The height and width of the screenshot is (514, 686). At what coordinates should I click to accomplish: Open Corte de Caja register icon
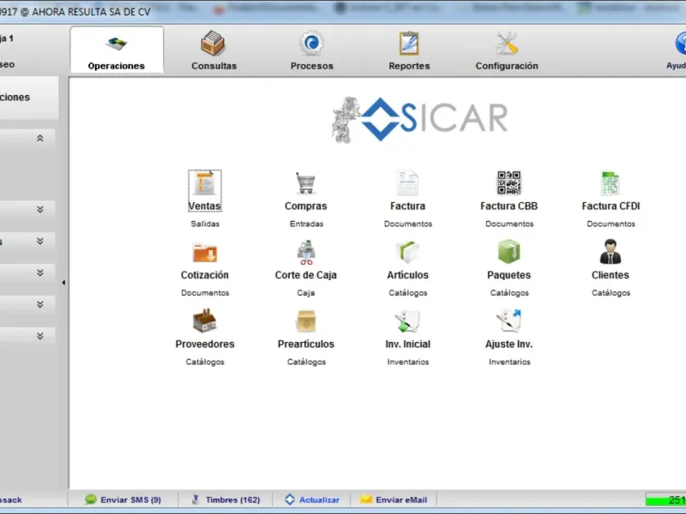(x=306, y=252)
